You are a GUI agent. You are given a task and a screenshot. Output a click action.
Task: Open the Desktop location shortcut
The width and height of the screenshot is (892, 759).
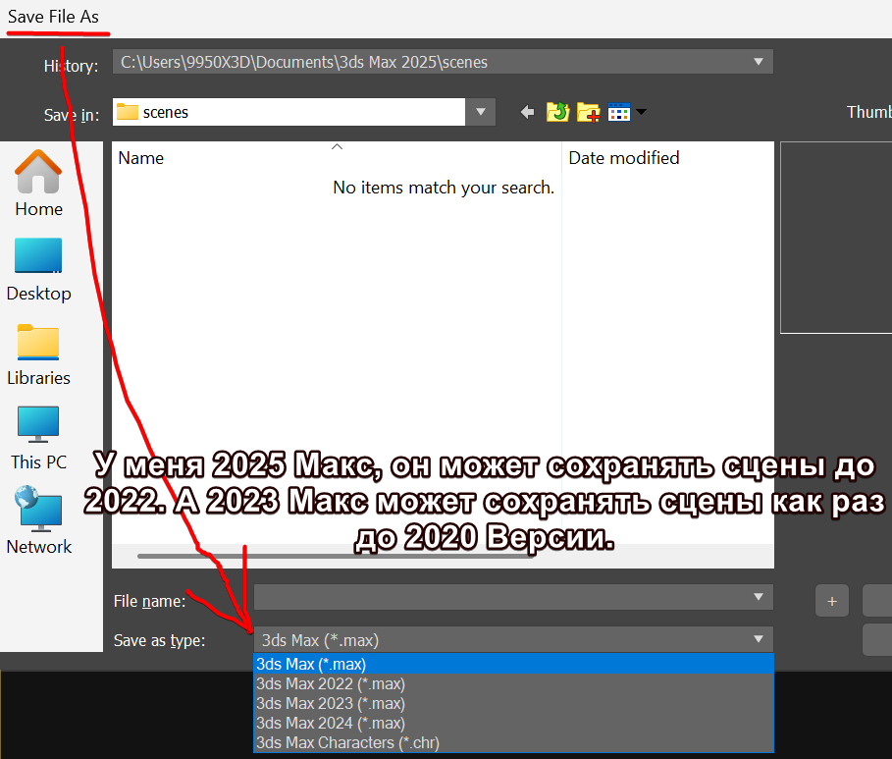[38, 270]
